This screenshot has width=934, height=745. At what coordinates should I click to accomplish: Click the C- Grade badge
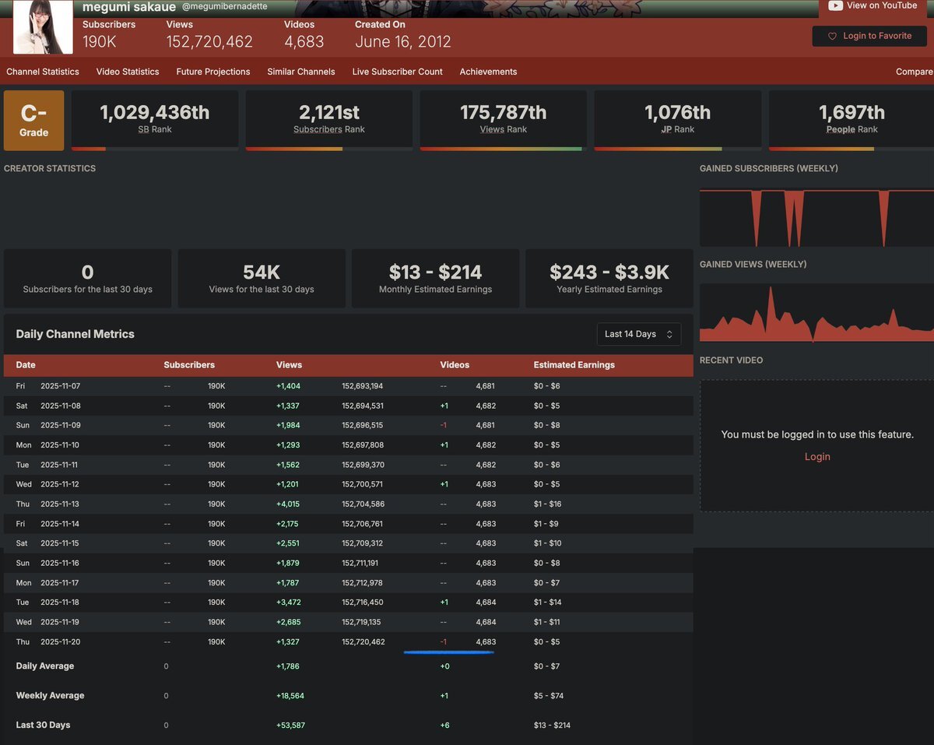[33, 120]
